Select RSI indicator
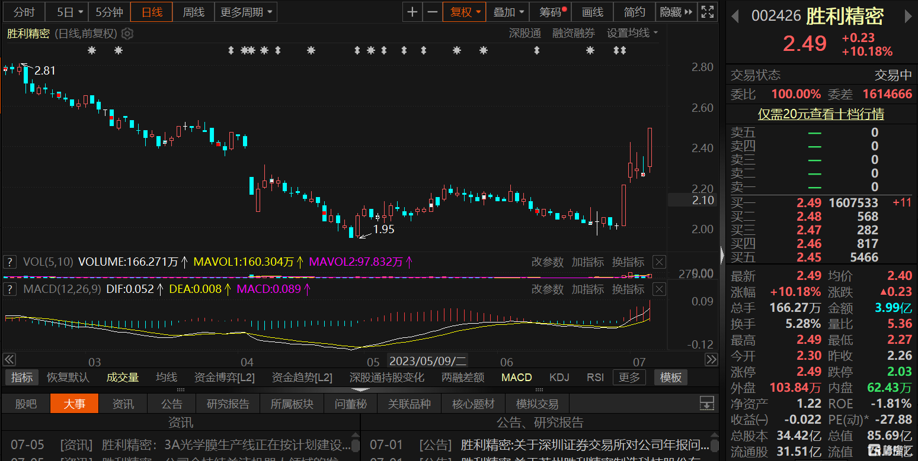The width and height of the screenshot is (918, 461). tap(595, 377)
